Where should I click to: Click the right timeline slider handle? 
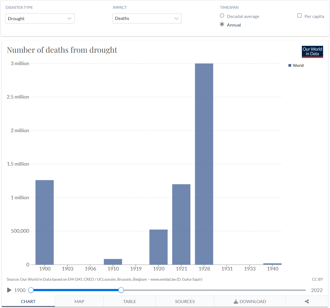click(121, 290)
